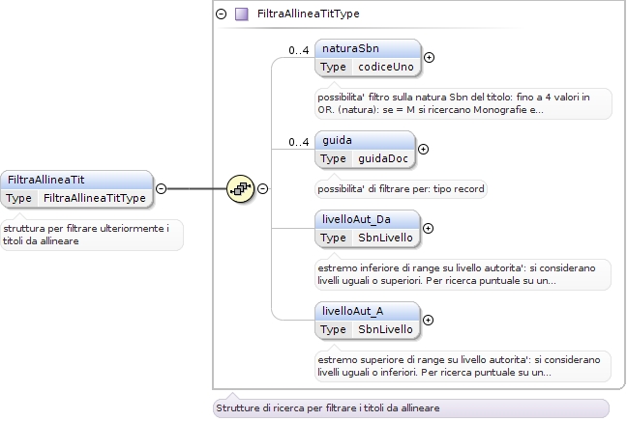Click the yellow sequence compositor icon

[x=240, y=188]
